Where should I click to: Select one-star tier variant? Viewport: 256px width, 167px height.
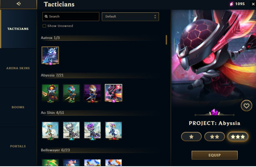[191, 137]
